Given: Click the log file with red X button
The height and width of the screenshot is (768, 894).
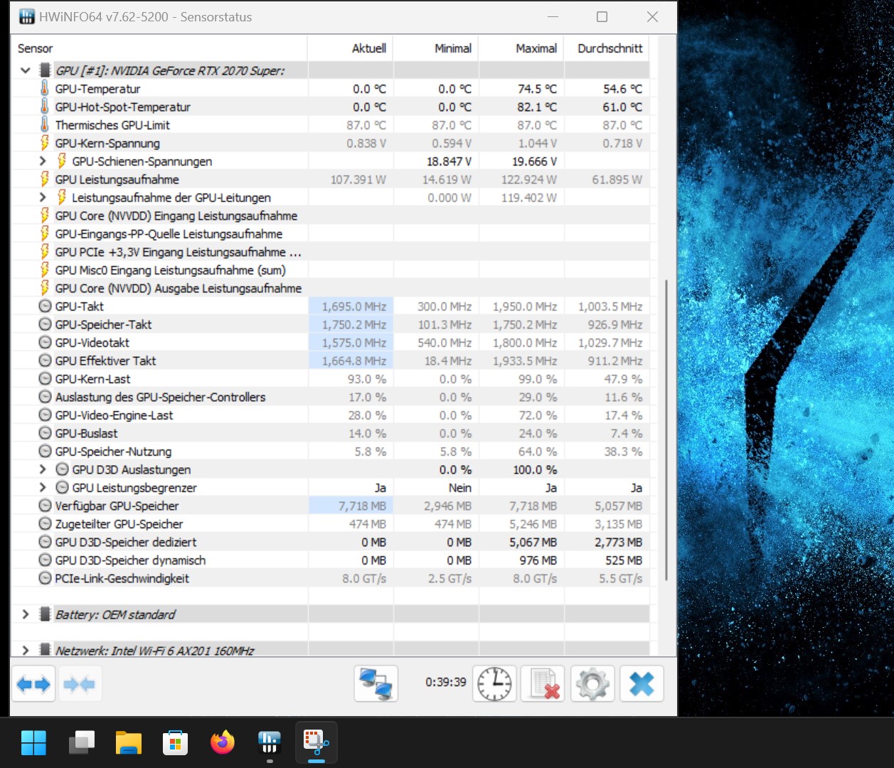Looking at the screenshot, I should click(543, 684).
